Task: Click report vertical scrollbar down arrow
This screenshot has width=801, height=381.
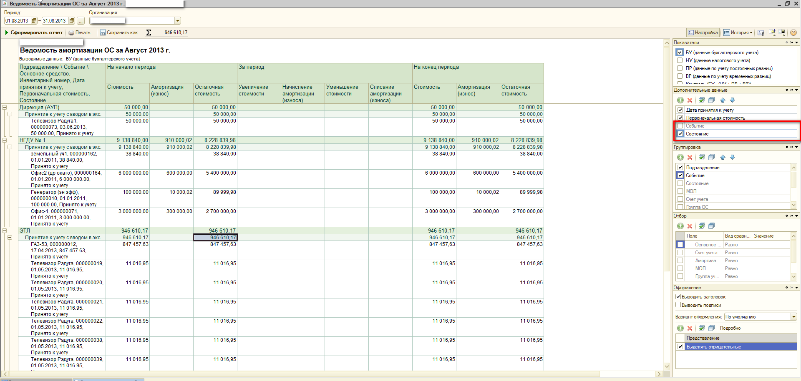Action: coord(667,366)
